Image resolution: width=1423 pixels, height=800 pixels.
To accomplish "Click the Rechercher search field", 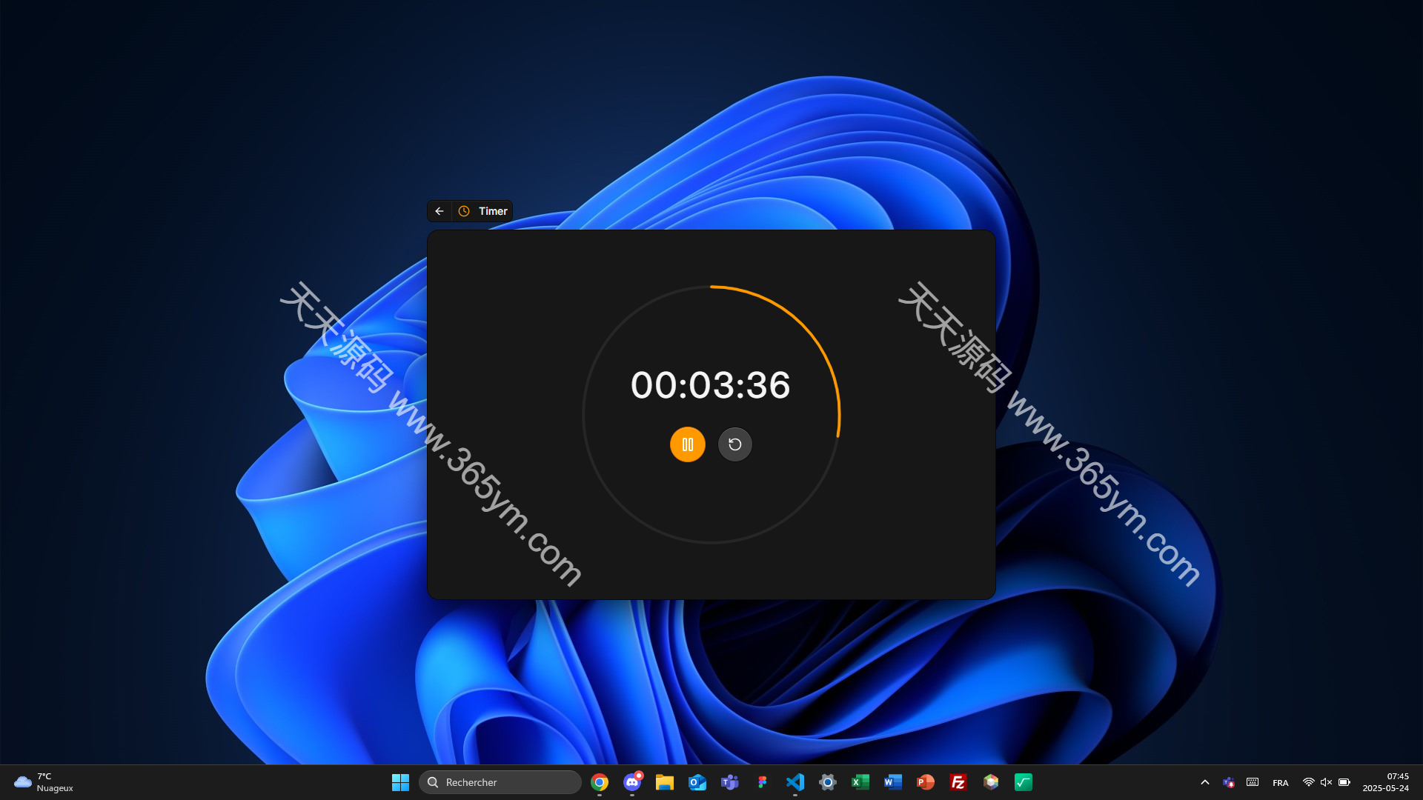I will pos(500,781).
